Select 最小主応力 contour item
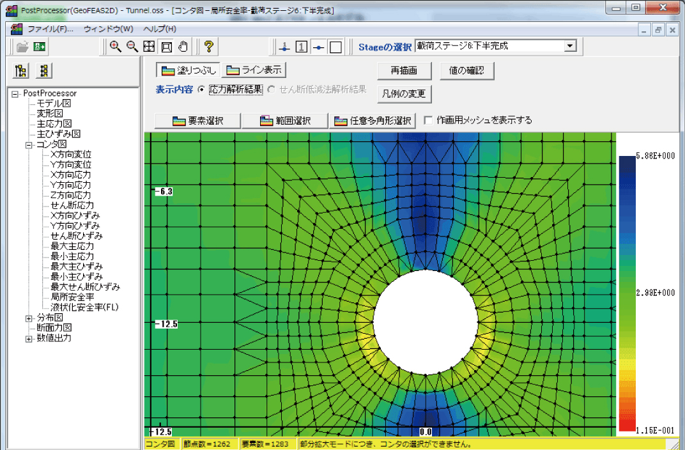This screenshot has height=450, width=685. 72,256
